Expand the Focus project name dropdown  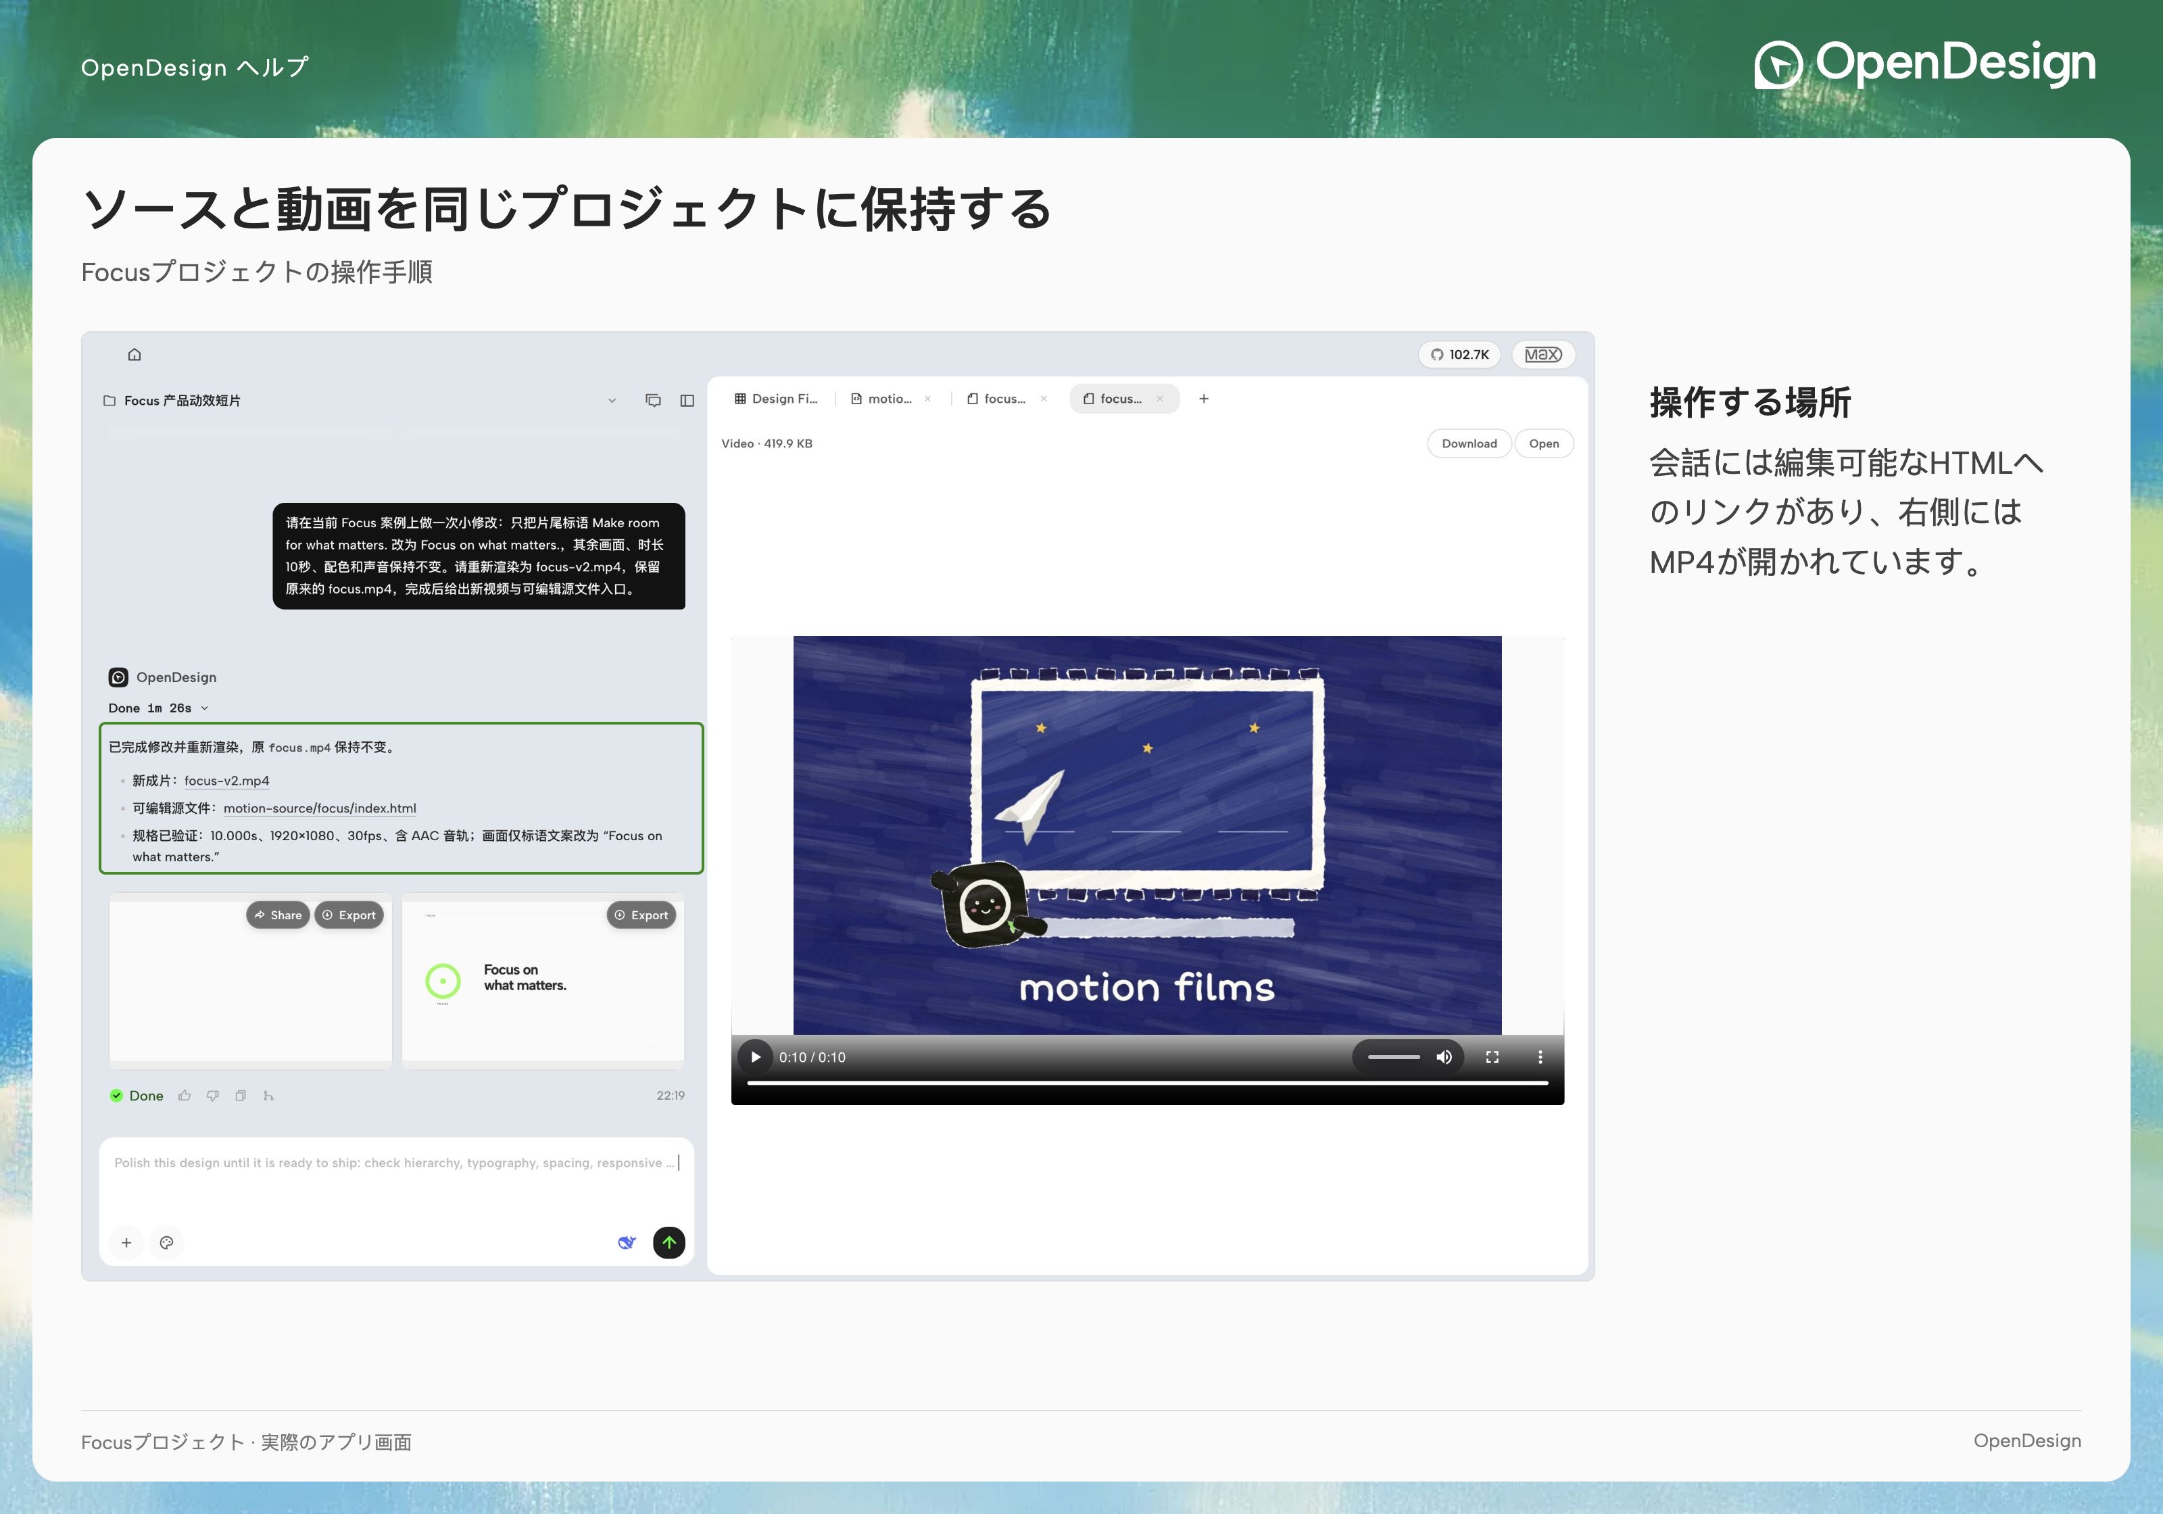pyautogui.click(x=612, y=400)
